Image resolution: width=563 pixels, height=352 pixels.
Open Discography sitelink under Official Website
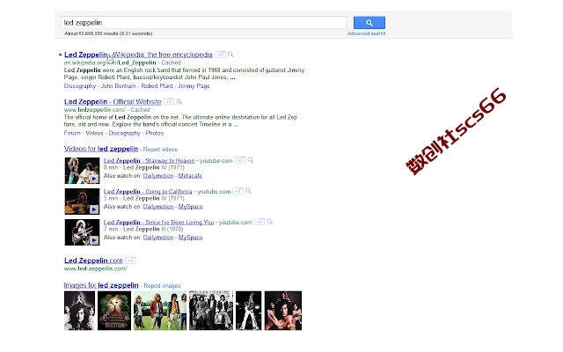pyautogui.click(x=124, y=133)
